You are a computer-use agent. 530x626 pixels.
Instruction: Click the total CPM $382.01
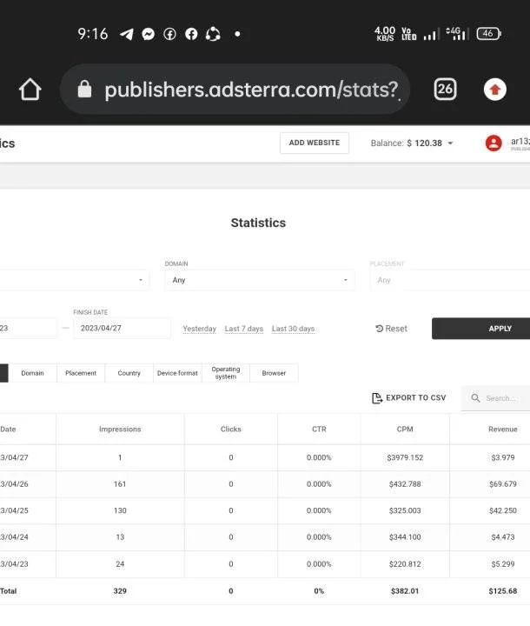tap(405, 591)
